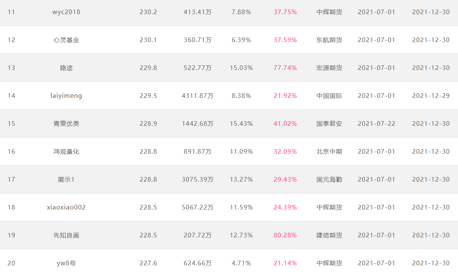Viewport: 458px width, 276px height.
Task: Select the 5067.22万 equity value
Action: (x=197, y=208)
